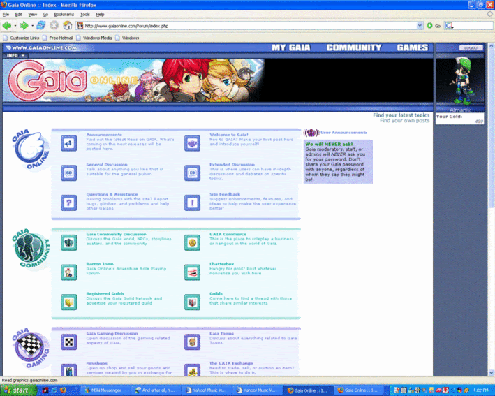This screenshot has height=396, width=495.
Task: Reload the page with the refresh icon
Action: click(40, 25)
